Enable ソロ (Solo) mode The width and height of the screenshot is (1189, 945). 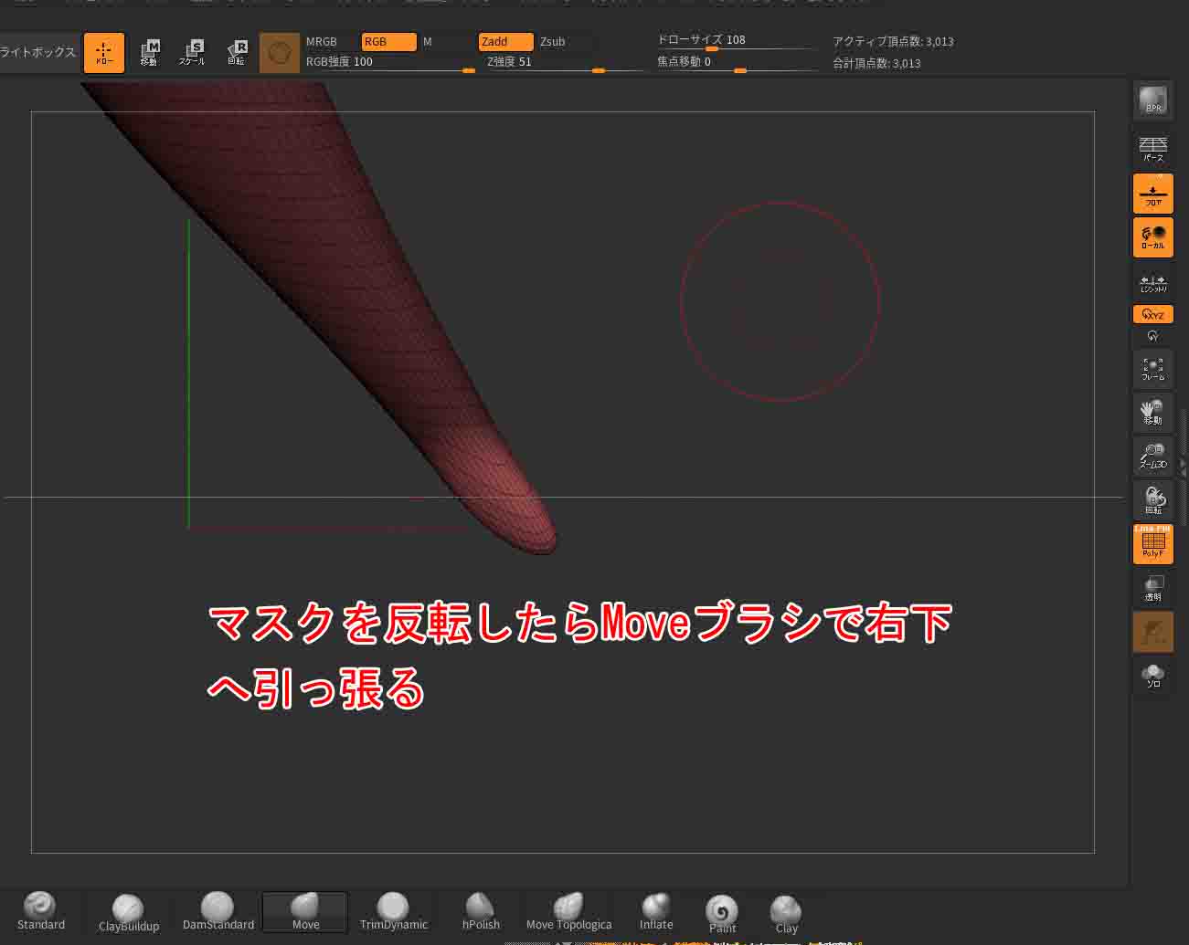coord(1152,676)
